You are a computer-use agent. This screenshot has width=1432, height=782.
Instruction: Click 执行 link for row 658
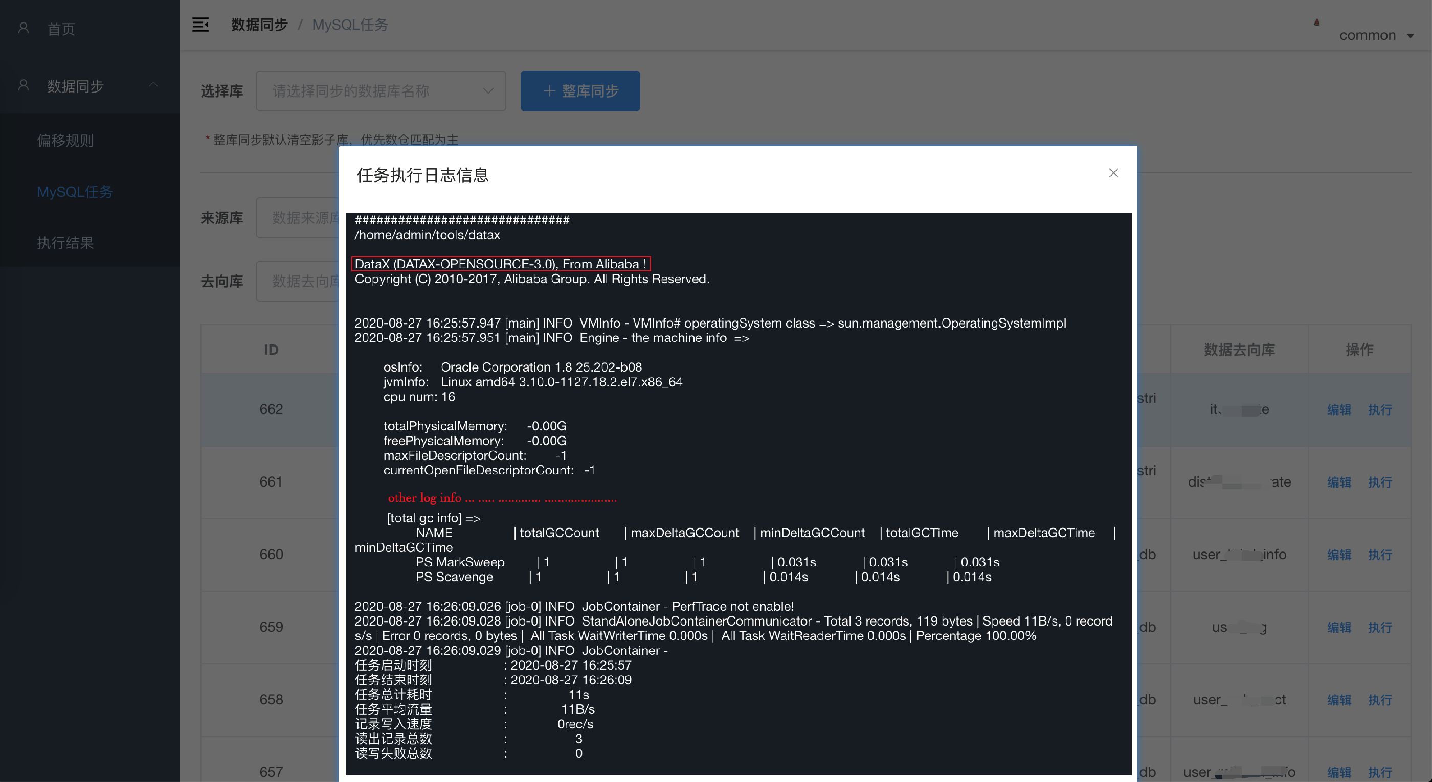(x=1380, y=699)
